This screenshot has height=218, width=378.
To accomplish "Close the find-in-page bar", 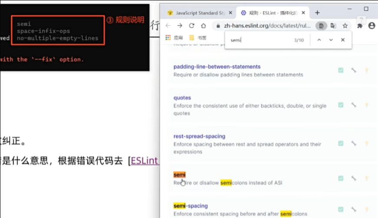I will pyautogui.click(x=343, y=40).
